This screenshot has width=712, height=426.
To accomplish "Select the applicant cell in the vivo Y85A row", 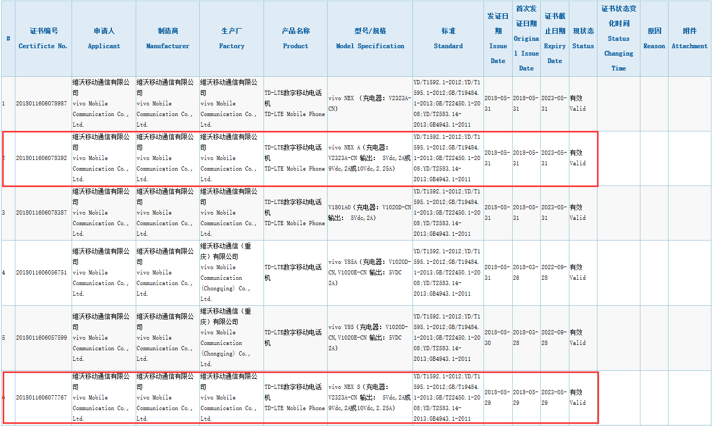I will click(104, 273).
